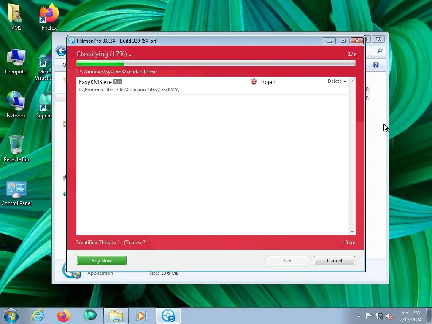Click the threat list scroll down arrow
The image size is (432, 324).
(x=352, y=232)
